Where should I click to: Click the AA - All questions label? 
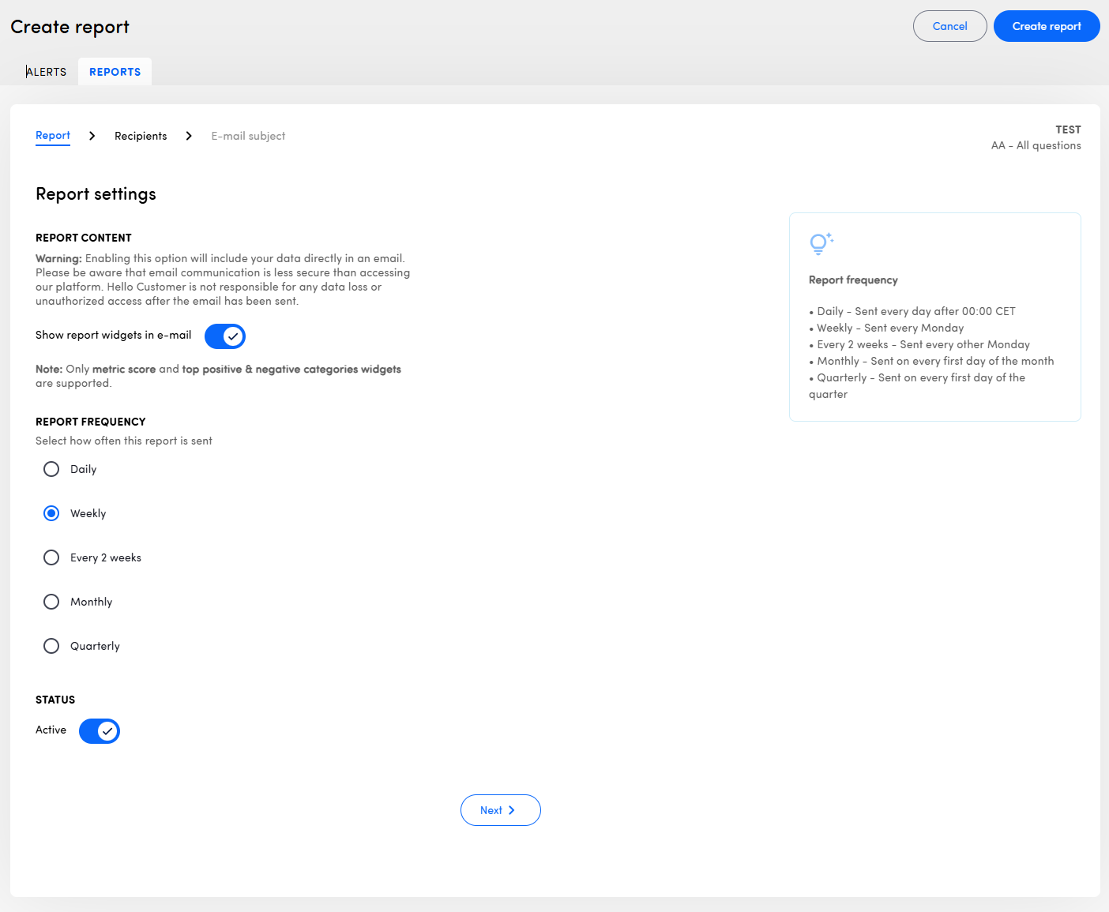(x=1036, y=145)
